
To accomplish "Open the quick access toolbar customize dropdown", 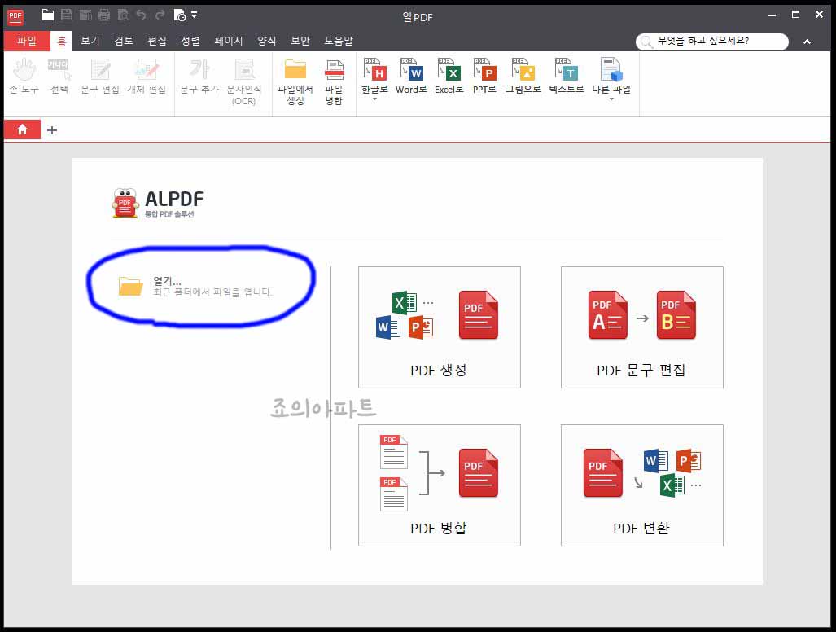I will [x=194, y=15].
